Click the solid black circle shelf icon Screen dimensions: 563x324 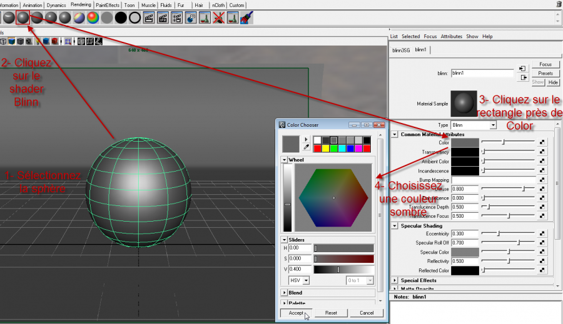121,18
